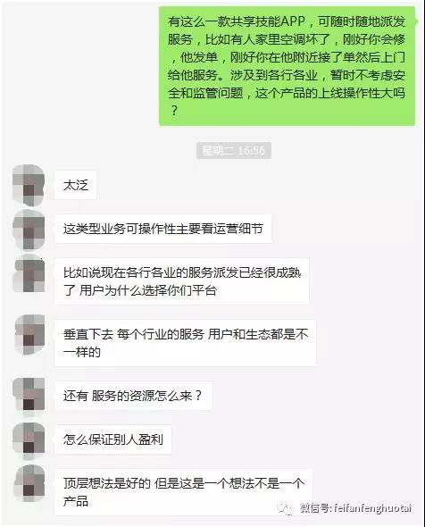Tap avatar beside "怎么保证别人盈利" message
This screenshot has height=527, width=425.
pyautogui.click(x=29, y=439)
